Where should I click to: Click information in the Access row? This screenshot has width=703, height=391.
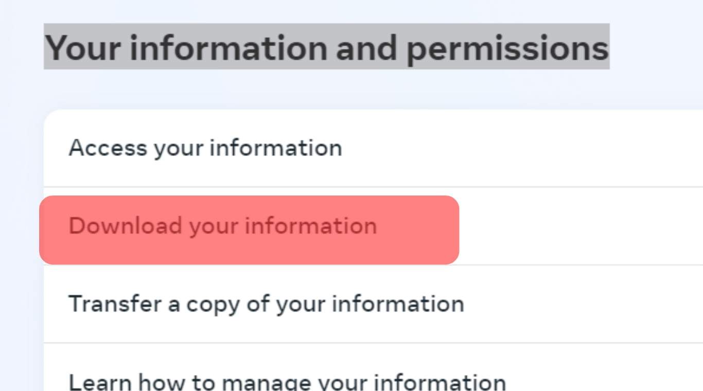(275, 148)
